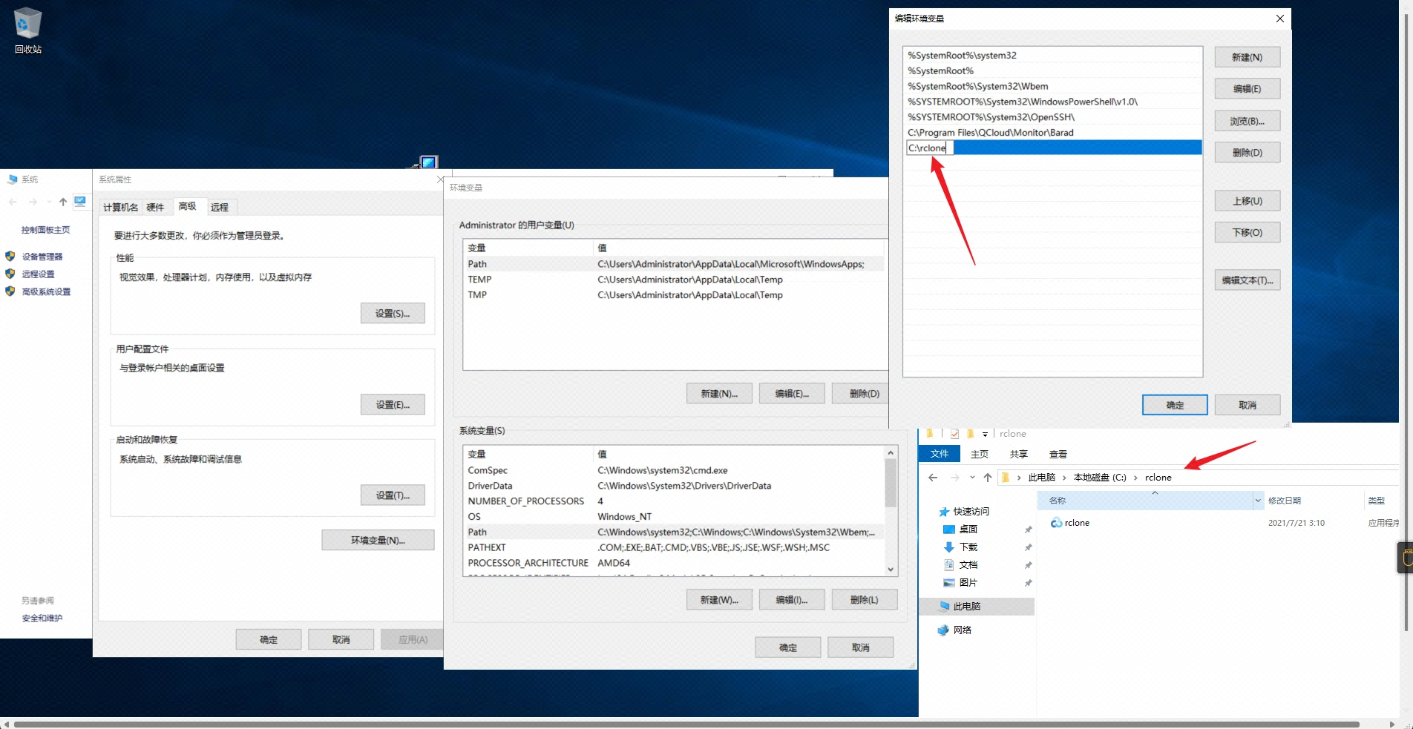Click Edit(E) in edit variable dialog
Screen dimensions: 1413x729
coord(1247,89)
